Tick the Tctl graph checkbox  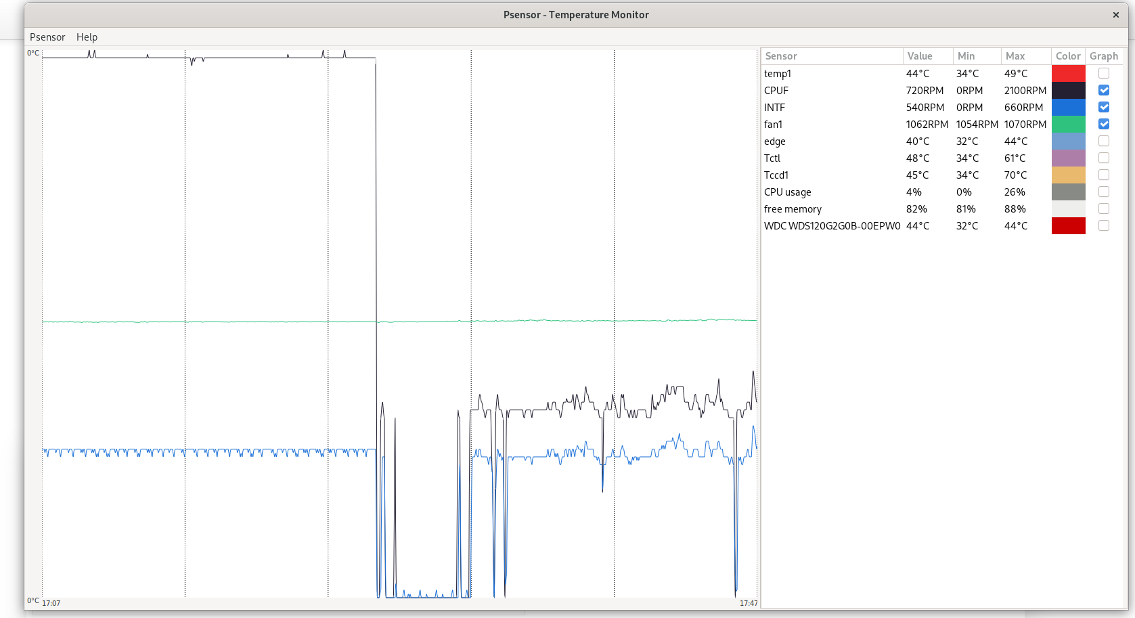1104,158
